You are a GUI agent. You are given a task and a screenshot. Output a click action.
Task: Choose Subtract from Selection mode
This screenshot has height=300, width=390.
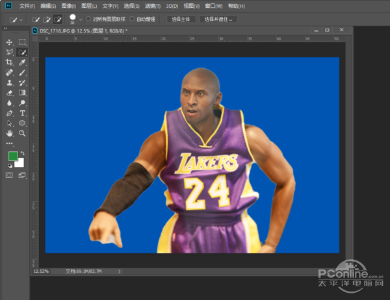(x=57, y=19)
